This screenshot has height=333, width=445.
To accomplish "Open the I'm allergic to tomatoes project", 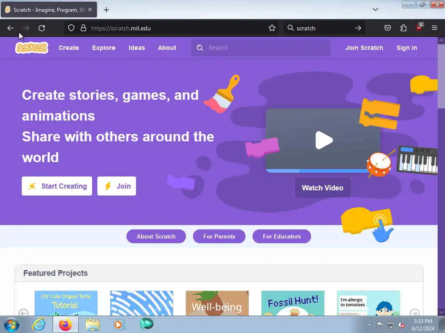I will pos(369,303).
